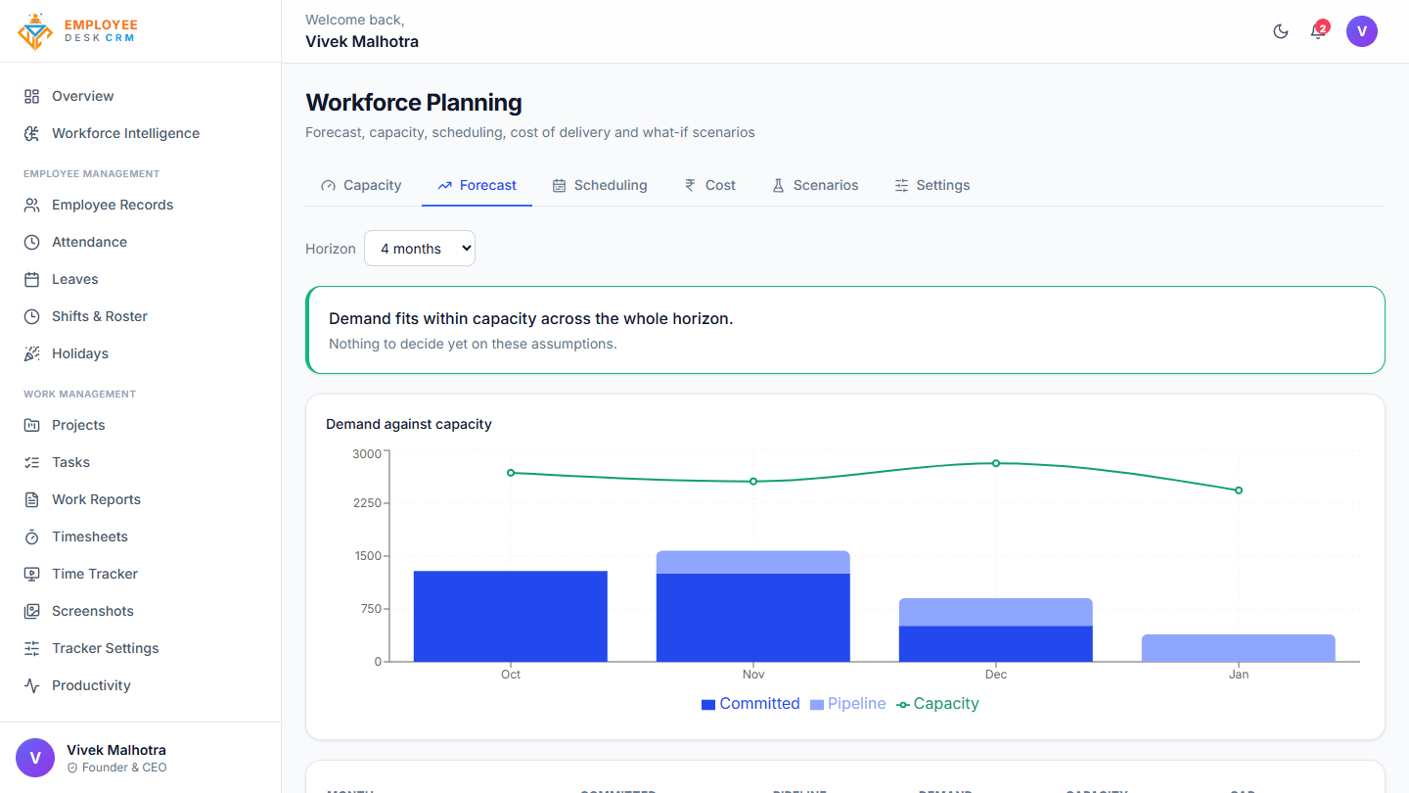
Task: Go to the Settings tab
Action: 932,185
